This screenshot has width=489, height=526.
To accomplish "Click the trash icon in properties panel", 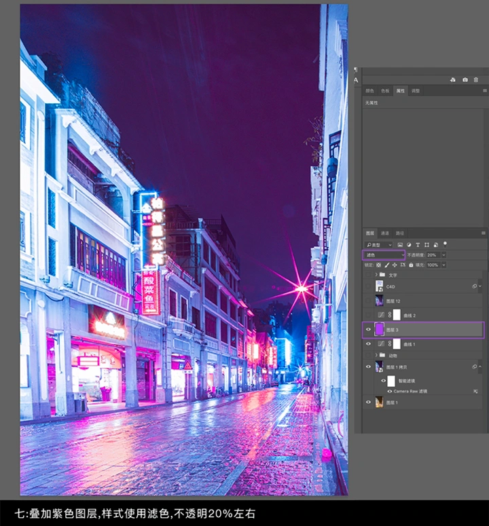I will [x=476, y=80].
